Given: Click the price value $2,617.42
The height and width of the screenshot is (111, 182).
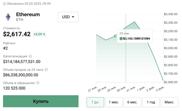Looking at the screenshot, I should (17, 34).
